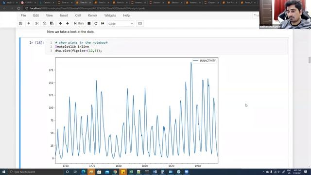Click the sunspot activity line chart output

137,110
